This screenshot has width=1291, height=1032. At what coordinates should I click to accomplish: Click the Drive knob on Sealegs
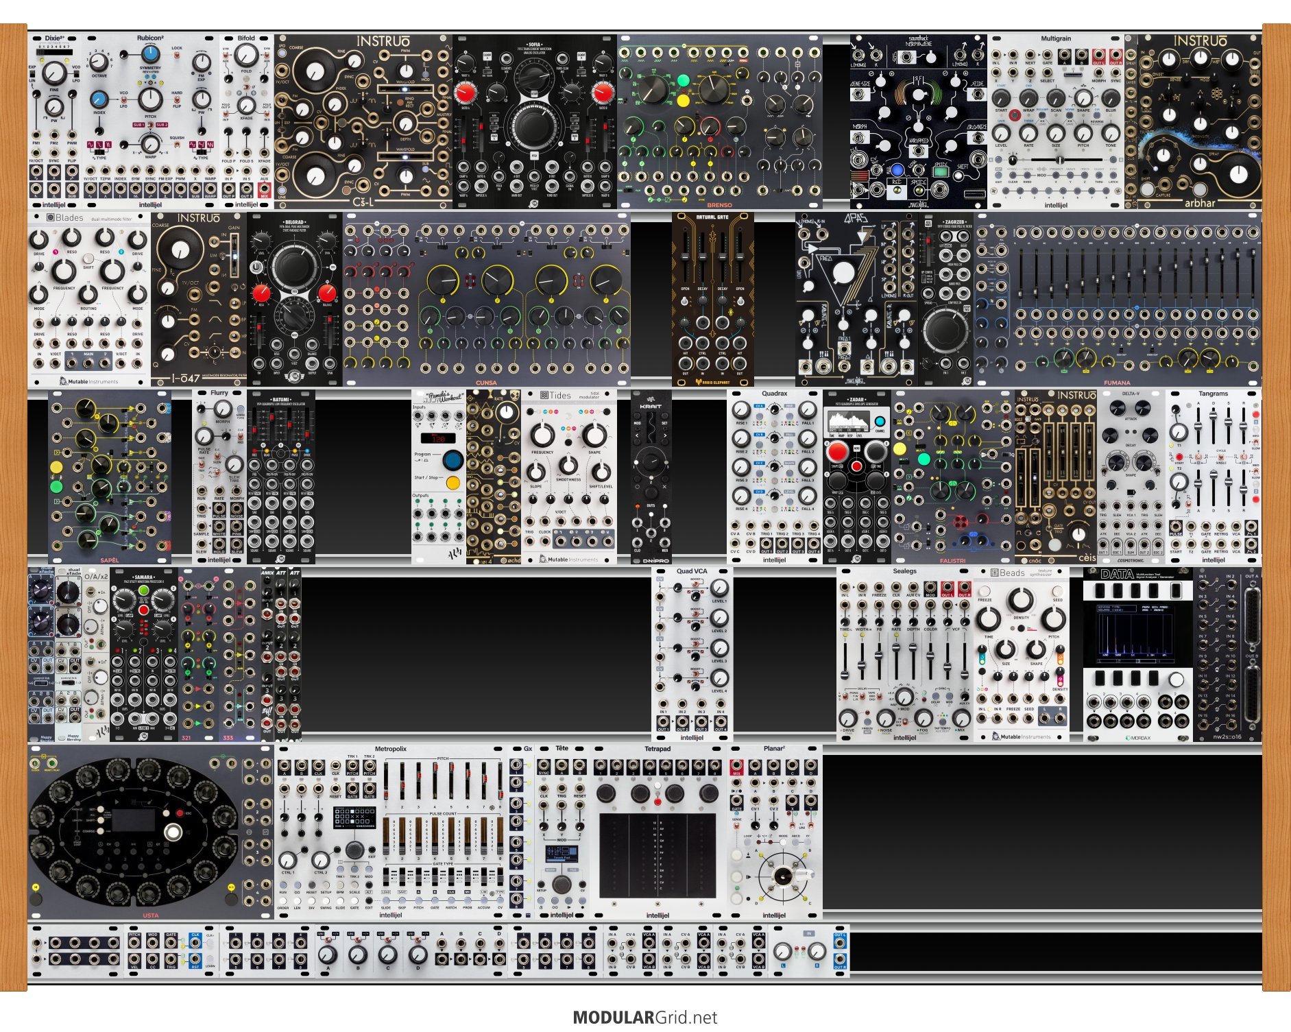click(x=848, y=719)
